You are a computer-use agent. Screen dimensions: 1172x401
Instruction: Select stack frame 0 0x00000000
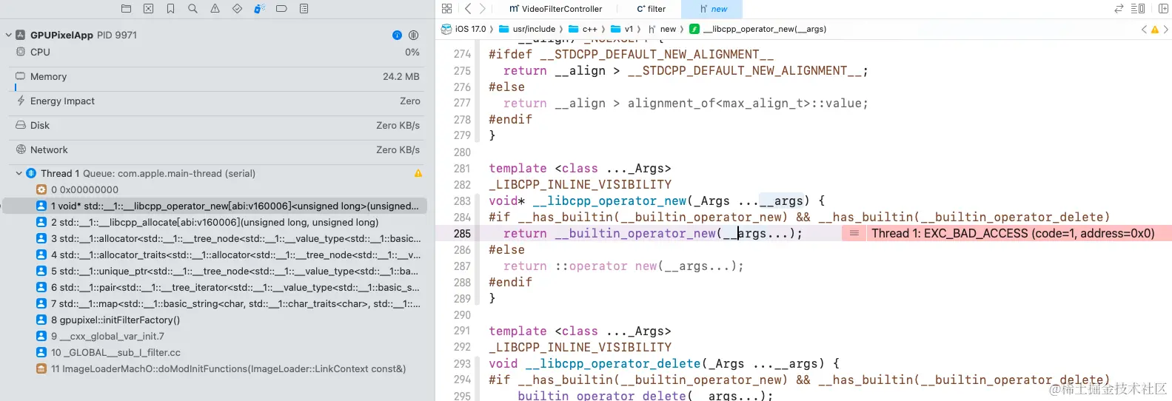218,189
